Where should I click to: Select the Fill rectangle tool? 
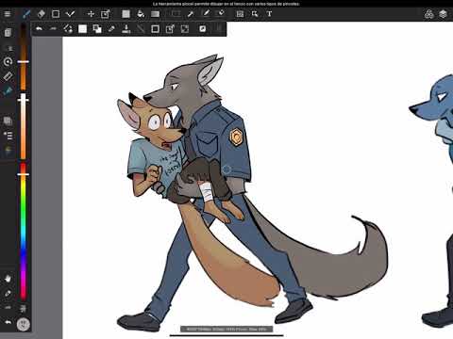[x=126, y=14]
